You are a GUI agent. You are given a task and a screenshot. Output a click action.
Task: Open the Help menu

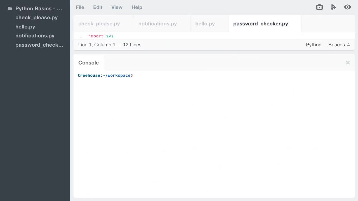click(137, 7)
